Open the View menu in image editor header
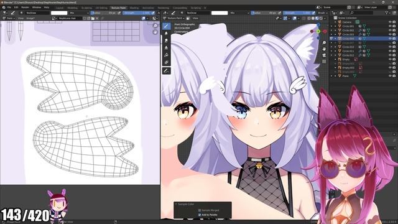Image resolution: width=398 pixels, height=224 pixels. [x=21, y=18]
